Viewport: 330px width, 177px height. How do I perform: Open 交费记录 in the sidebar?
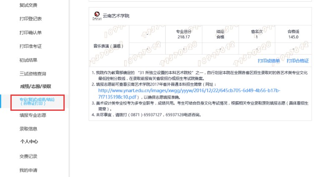pyautogui.click(x=28, y=156)
